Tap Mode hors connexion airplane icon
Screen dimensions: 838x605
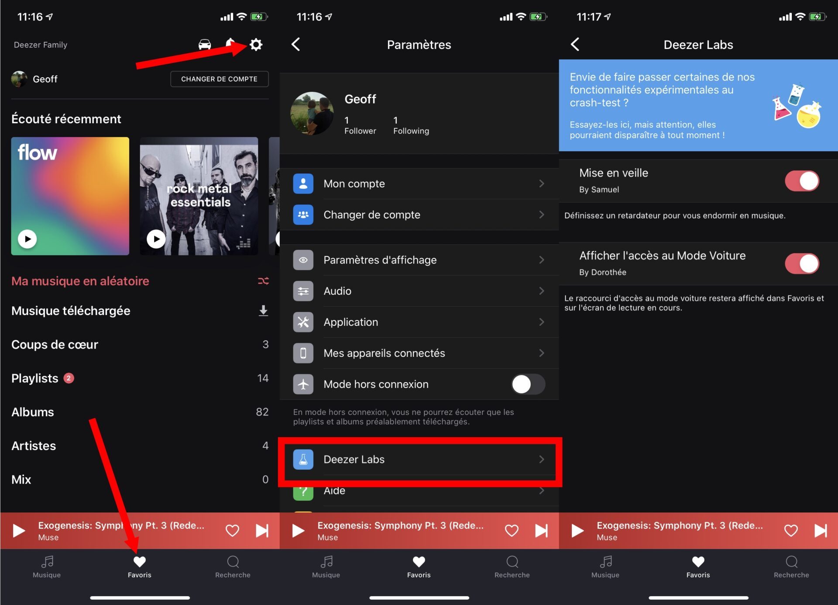click(303, 384)
